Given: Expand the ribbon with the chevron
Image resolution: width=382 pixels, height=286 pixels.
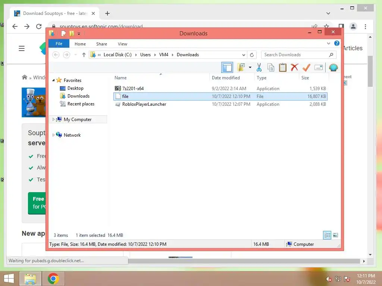Looking at the screenshot, I should (x=328, y=44).
